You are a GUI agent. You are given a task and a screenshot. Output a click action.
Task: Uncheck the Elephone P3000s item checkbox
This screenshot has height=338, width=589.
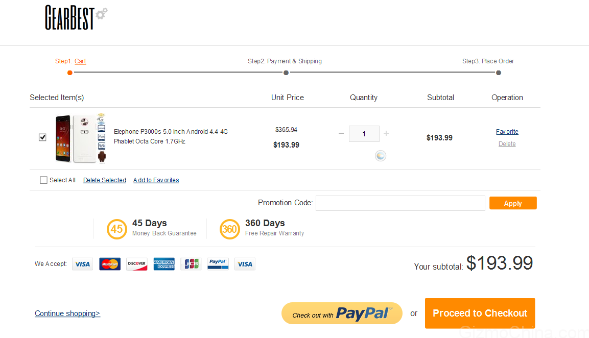click(x=43, y=137)
